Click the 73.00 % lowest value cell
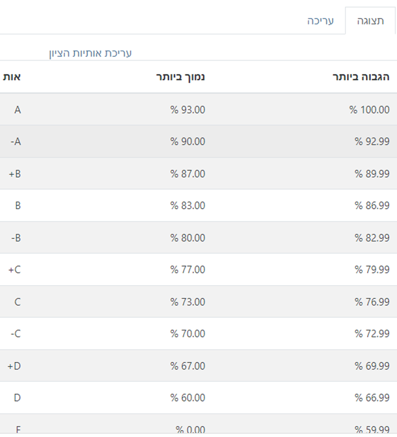This screenshot has height=437, width=397. point(188,302)
